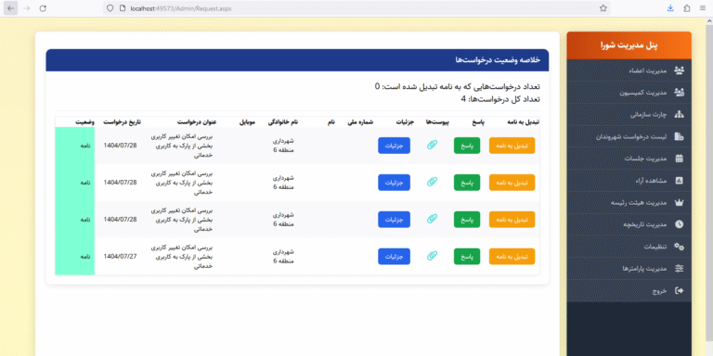This screenshot has height=356, width=713.
Task: Click the crown icon beside مدیریت هیئت رئیسه
Action: pyautogui.click(x=679, y=202)
